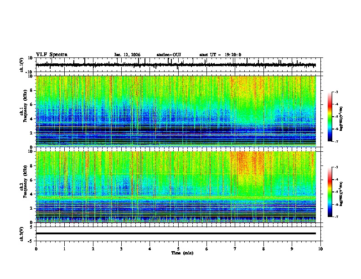The height and width of the screenshot is (279, 361).
Task: Click the log(PSD) label beside the ch.1 colorbar
Action: (341, 119)
